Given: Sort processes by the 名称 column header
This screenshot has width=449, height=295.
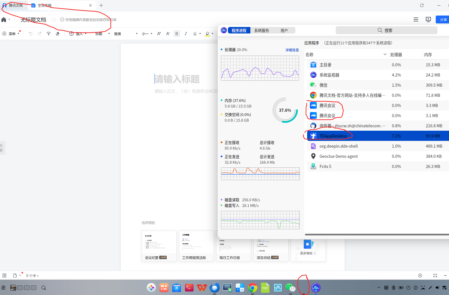Looking at the screenshot, I should click(346, 55).
